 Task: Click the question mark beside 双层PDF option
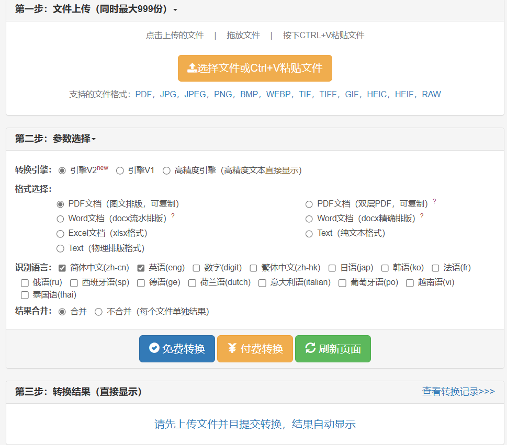435,202
